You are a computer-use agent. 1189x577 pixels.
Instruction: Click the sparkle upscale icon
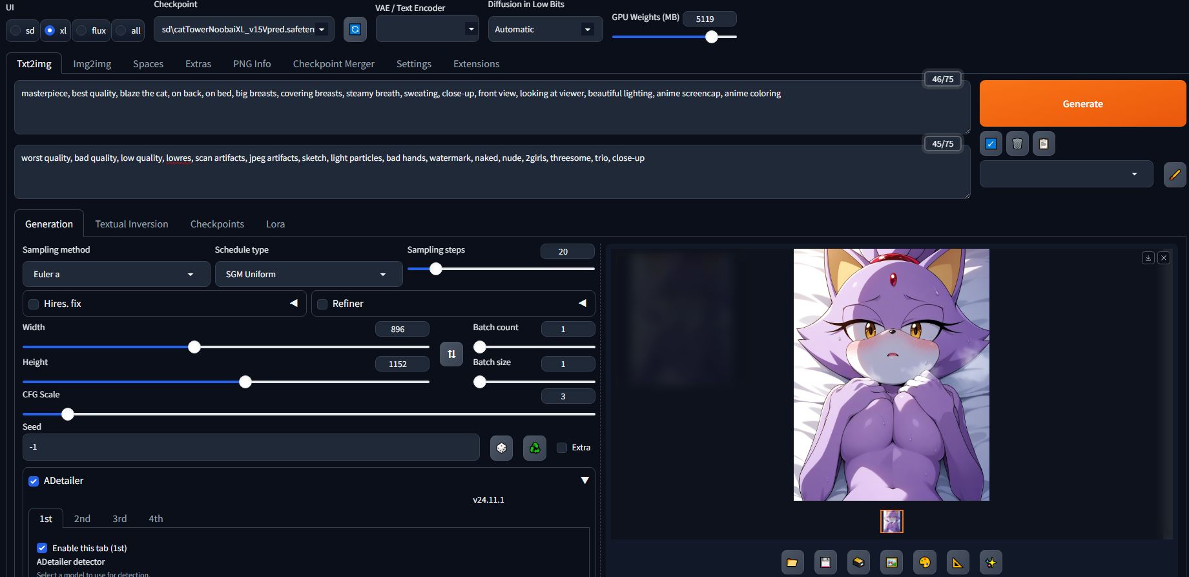click(x=991, y=562)
